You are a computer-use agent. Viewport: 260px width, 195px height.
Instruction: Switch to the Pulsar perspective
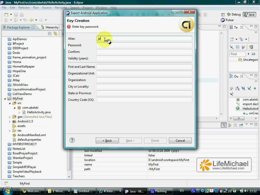tap(227, 20)
